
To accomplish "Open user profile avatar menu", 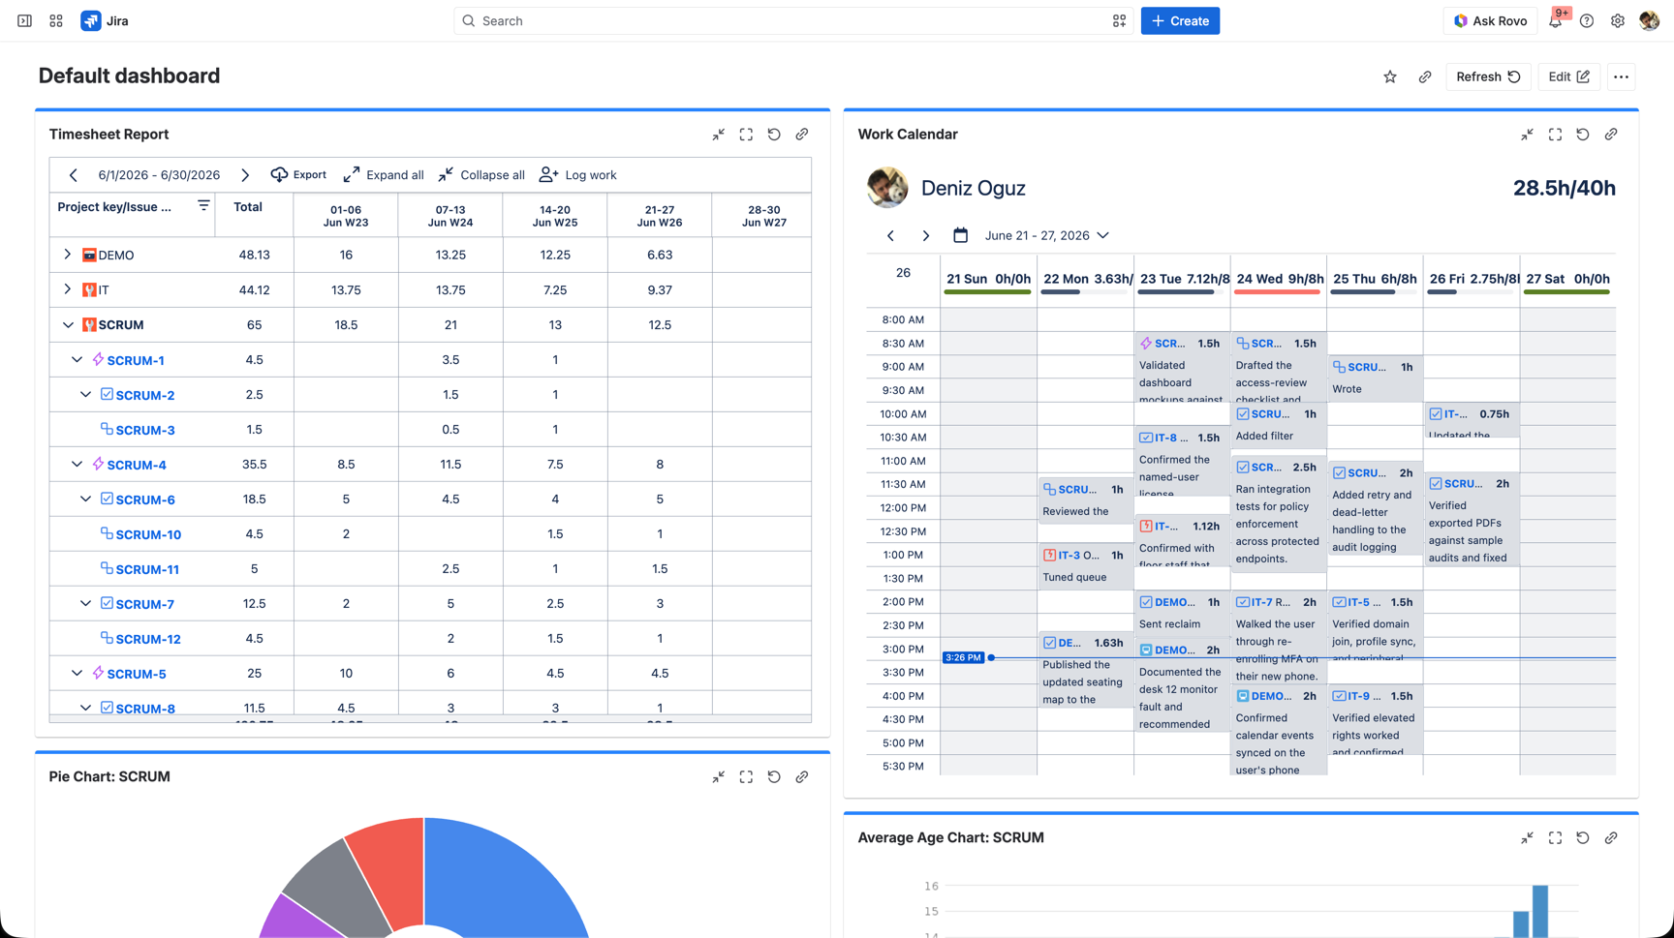I will [1649, 21].
